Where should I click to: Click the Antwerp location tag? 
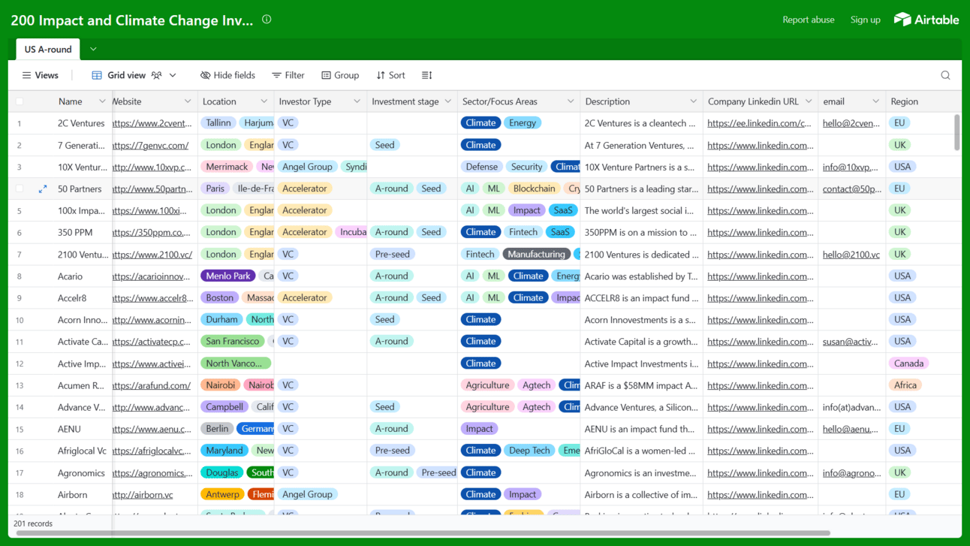tap(222, 494)
